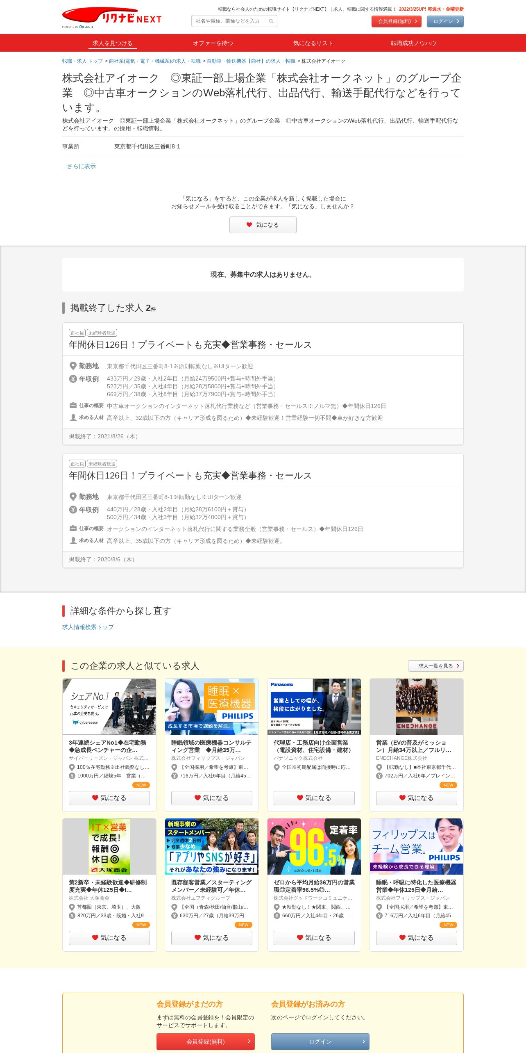Image resolution: width=526 pixels, height=1053 pixels.
Task: Open the フィリップスはチーム営業 thumbnail
Action: click(417, 846)
